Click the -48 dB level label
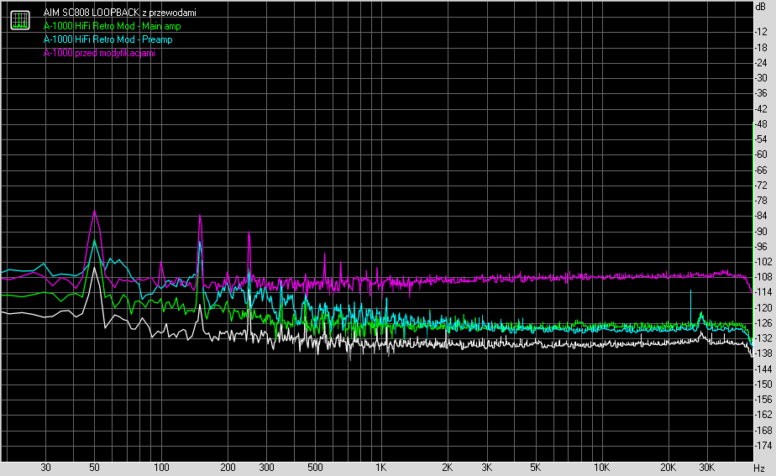This screenshot has width=776, height=476. (x=761, y=123)
